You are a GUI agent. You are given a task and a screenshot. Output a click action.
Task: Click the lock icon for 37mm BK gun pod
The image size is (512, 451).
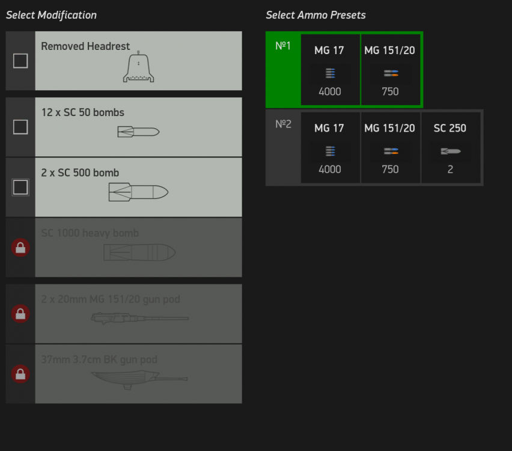20,374
